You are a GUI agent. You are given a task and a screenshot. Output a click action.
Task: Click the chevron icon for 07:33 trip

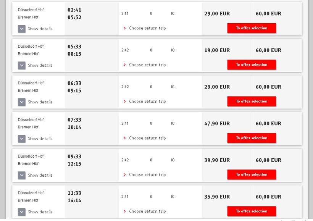(x=22, y=139)
